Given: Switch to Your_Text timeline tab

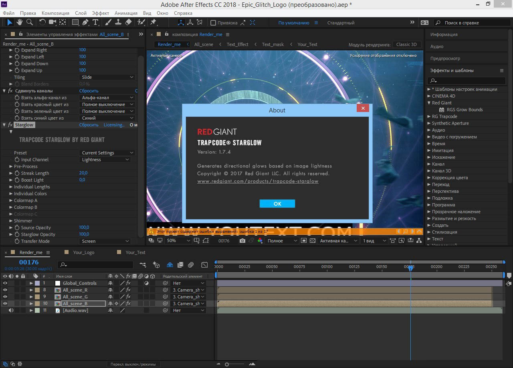Looking at the screenshot, I should pyautogui.click(x=135, y=252).
